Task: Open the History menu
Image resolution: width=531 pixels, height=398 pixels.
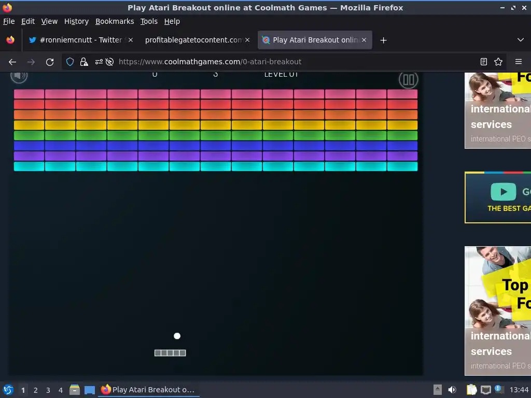Action: click(x=77, y=21)
